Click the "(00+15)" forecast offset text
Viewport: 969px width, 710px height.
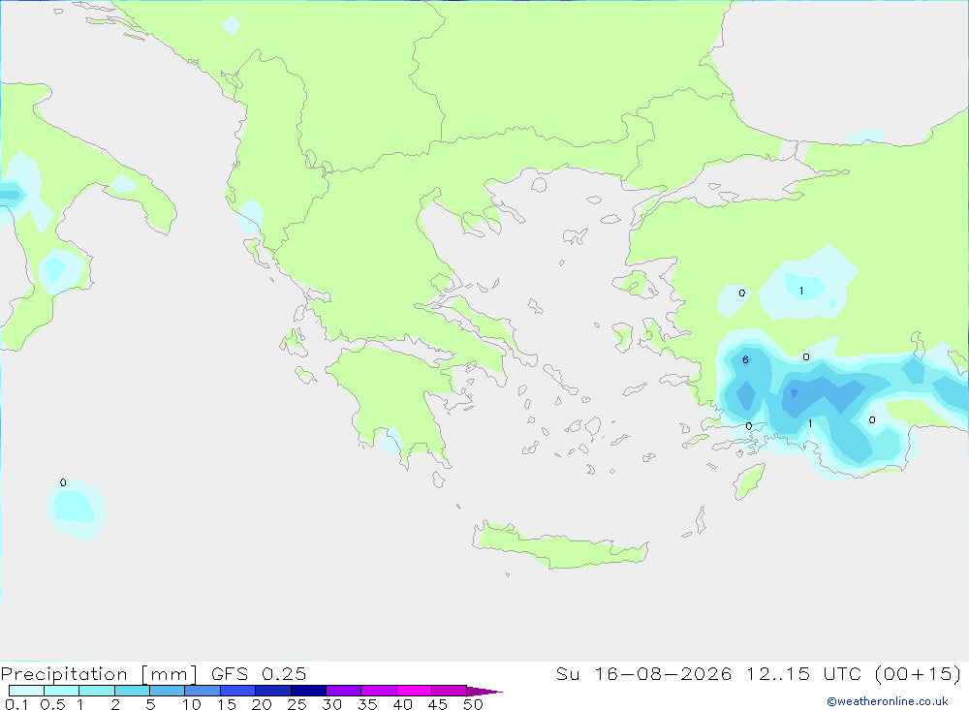(919, 673)
